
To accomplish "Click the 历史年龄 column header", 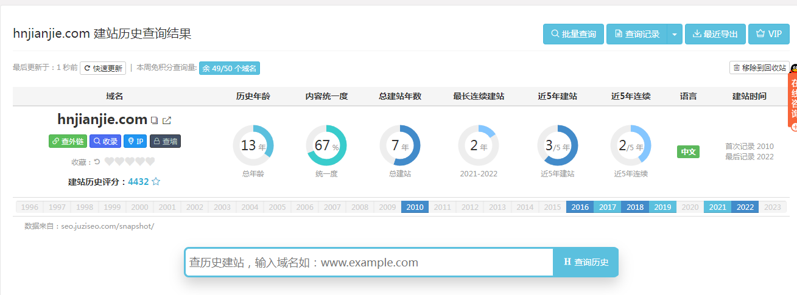I will click(253, 96).
